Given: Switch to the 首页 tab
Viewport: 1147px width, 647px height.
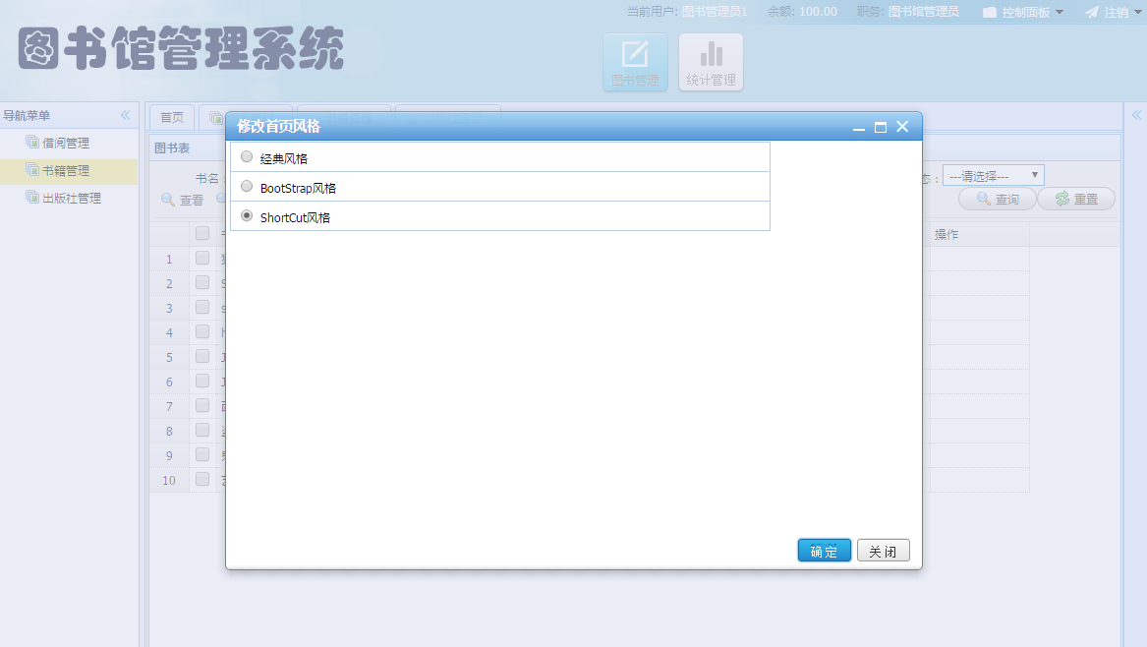Looking at the screenshot, I should click(x=171, y=115).
